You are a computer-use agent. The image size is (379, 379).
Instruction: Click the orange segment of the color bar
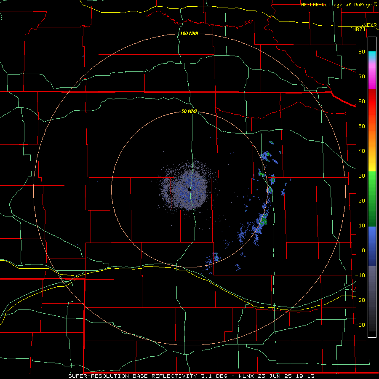point(372,135)
